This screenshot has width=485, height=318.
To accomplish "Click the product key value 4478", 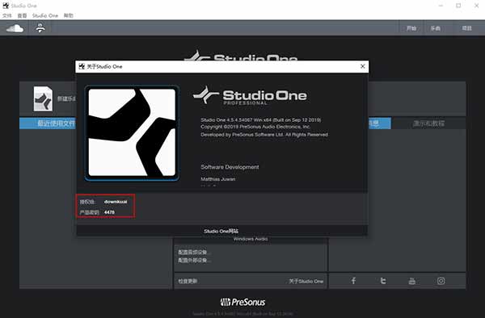I will (x=109, y=212).
